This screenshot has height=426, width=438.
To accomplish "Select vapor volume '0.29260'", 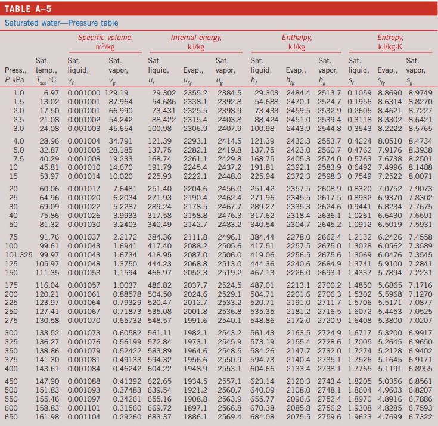I will [127, 417].
